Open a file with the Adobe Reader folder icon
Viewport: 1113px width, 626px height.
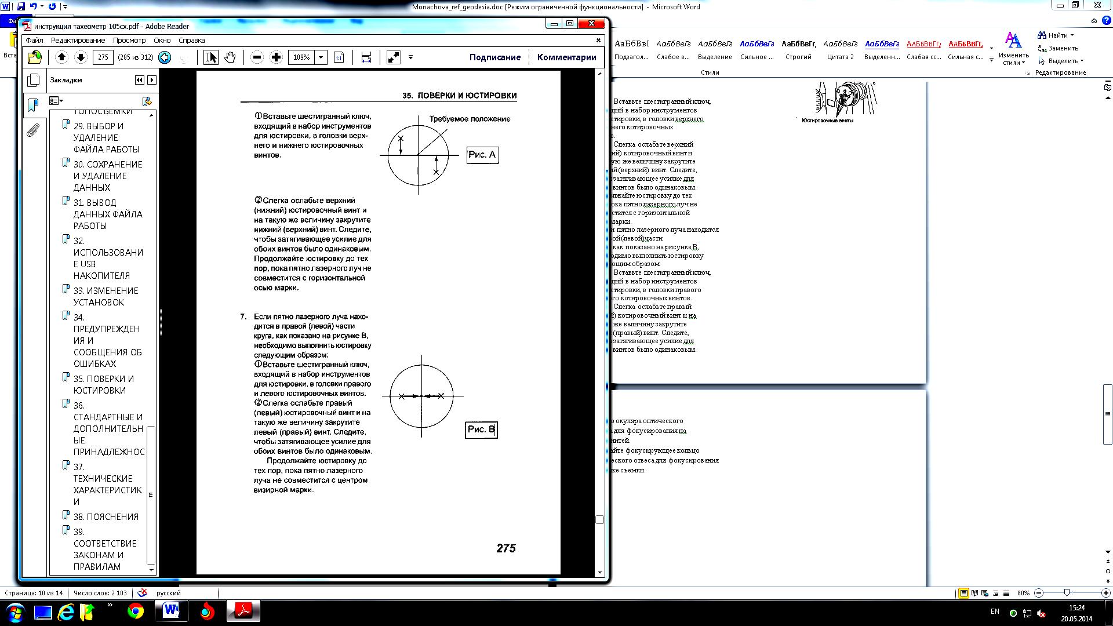[34, 57]
